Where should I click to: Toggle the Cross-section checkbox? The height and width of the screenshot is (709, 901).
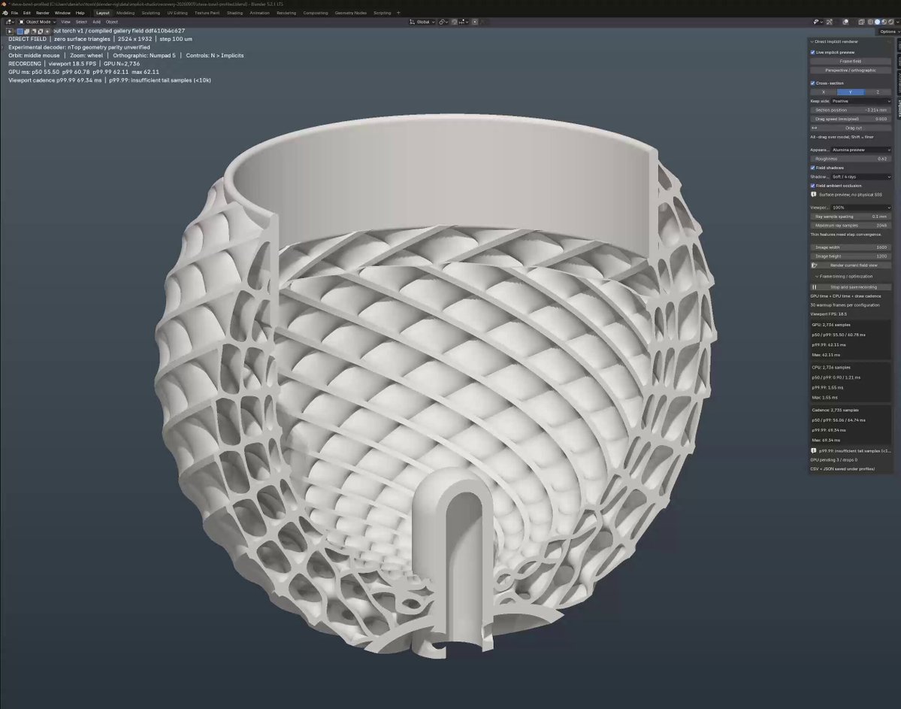point(813,83)
